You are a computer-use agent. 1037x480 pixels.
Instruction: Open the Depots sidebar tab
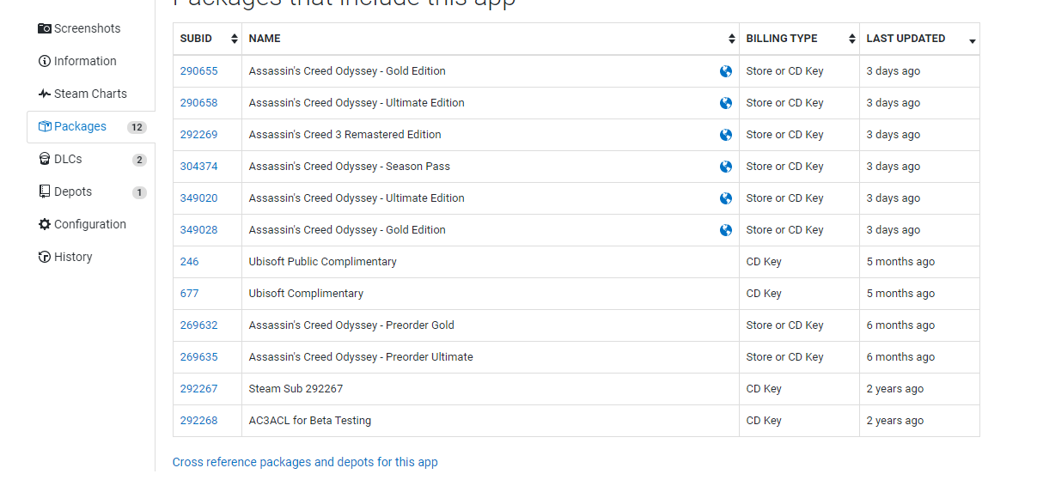[x=91, y=191]
